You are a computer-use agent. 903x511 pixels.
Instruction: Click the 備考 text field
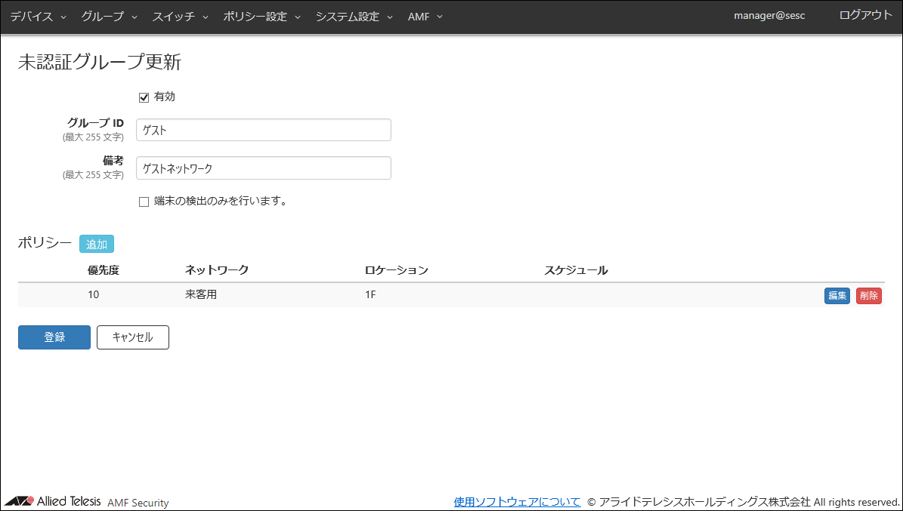263,168
